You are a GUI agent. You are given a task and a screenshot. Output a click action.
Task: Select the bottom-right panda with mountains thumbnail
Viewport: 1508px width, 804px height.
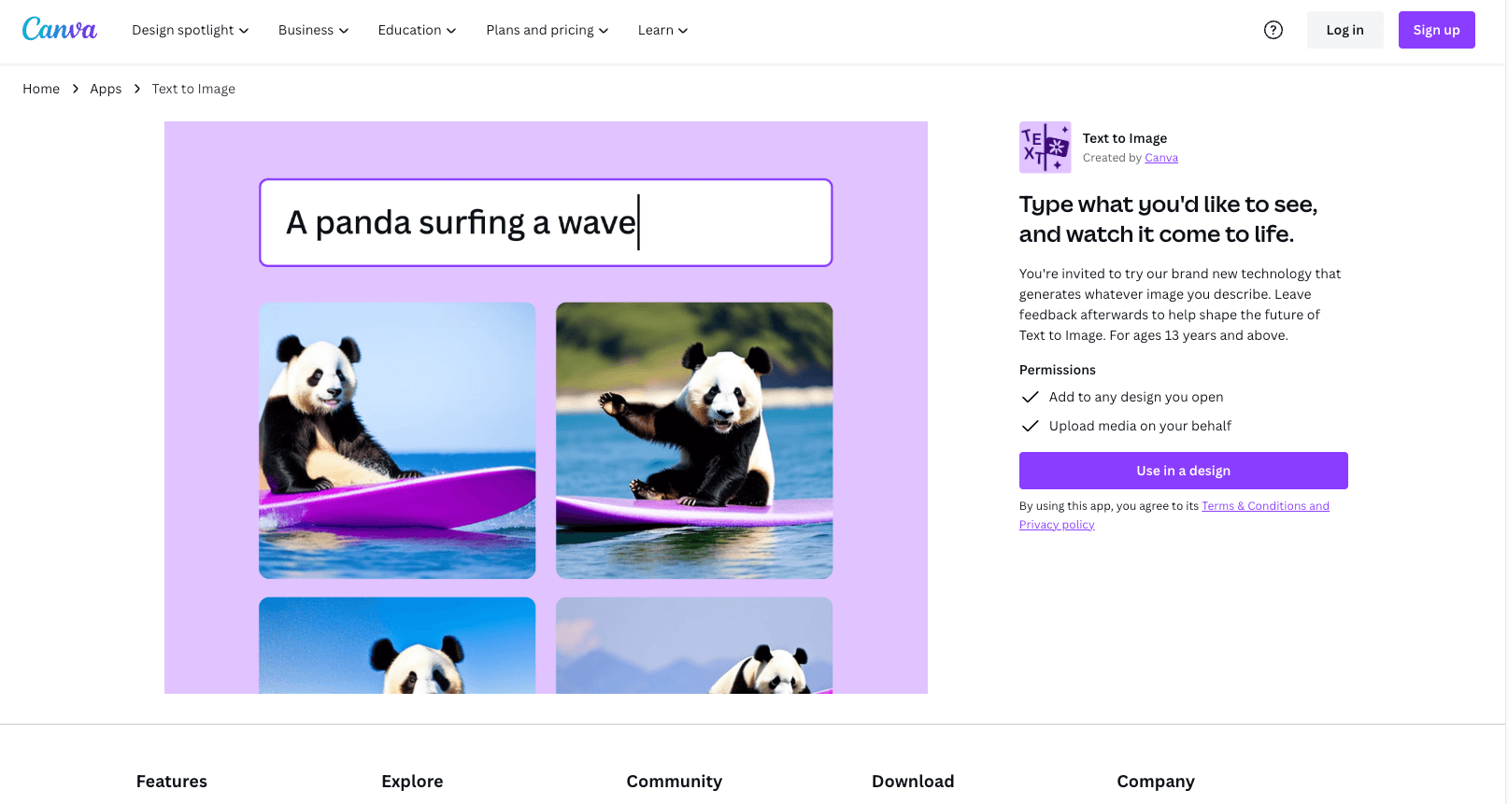(694, 645)
